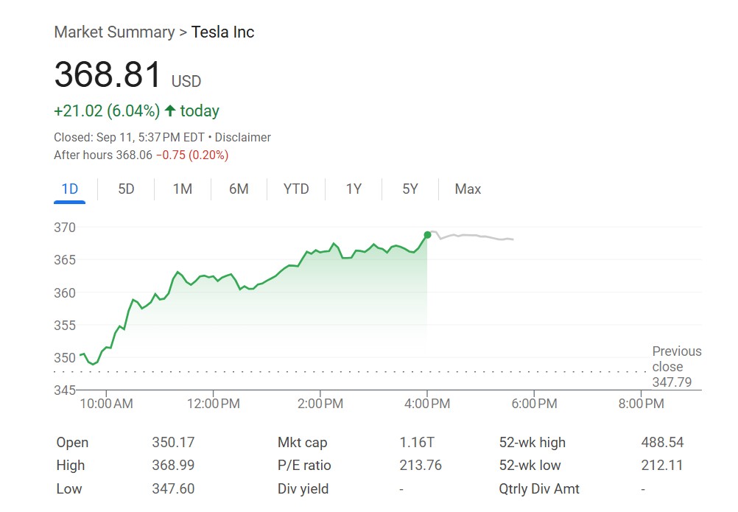The image size is (738, 512).
Task: Click the Previous close label
Action: click(x=676, y=359)
